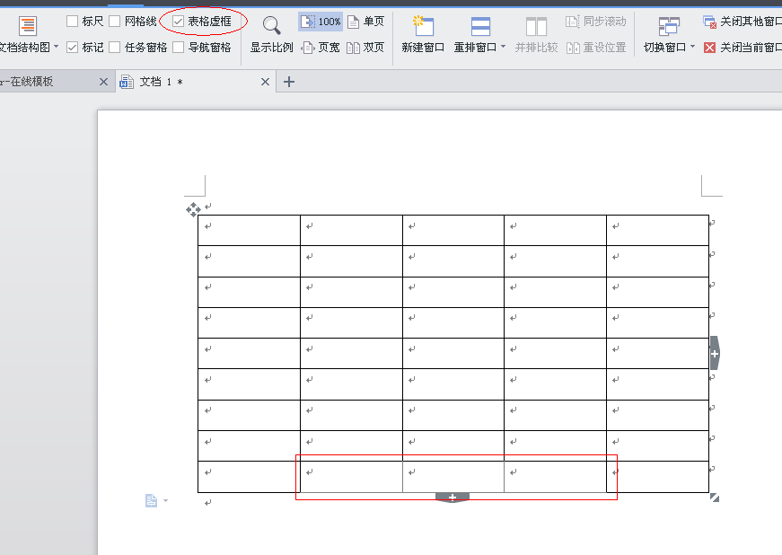Click 关闭当前窗口 close current window
The image size is (782, 555).
[x=742, y=48]
